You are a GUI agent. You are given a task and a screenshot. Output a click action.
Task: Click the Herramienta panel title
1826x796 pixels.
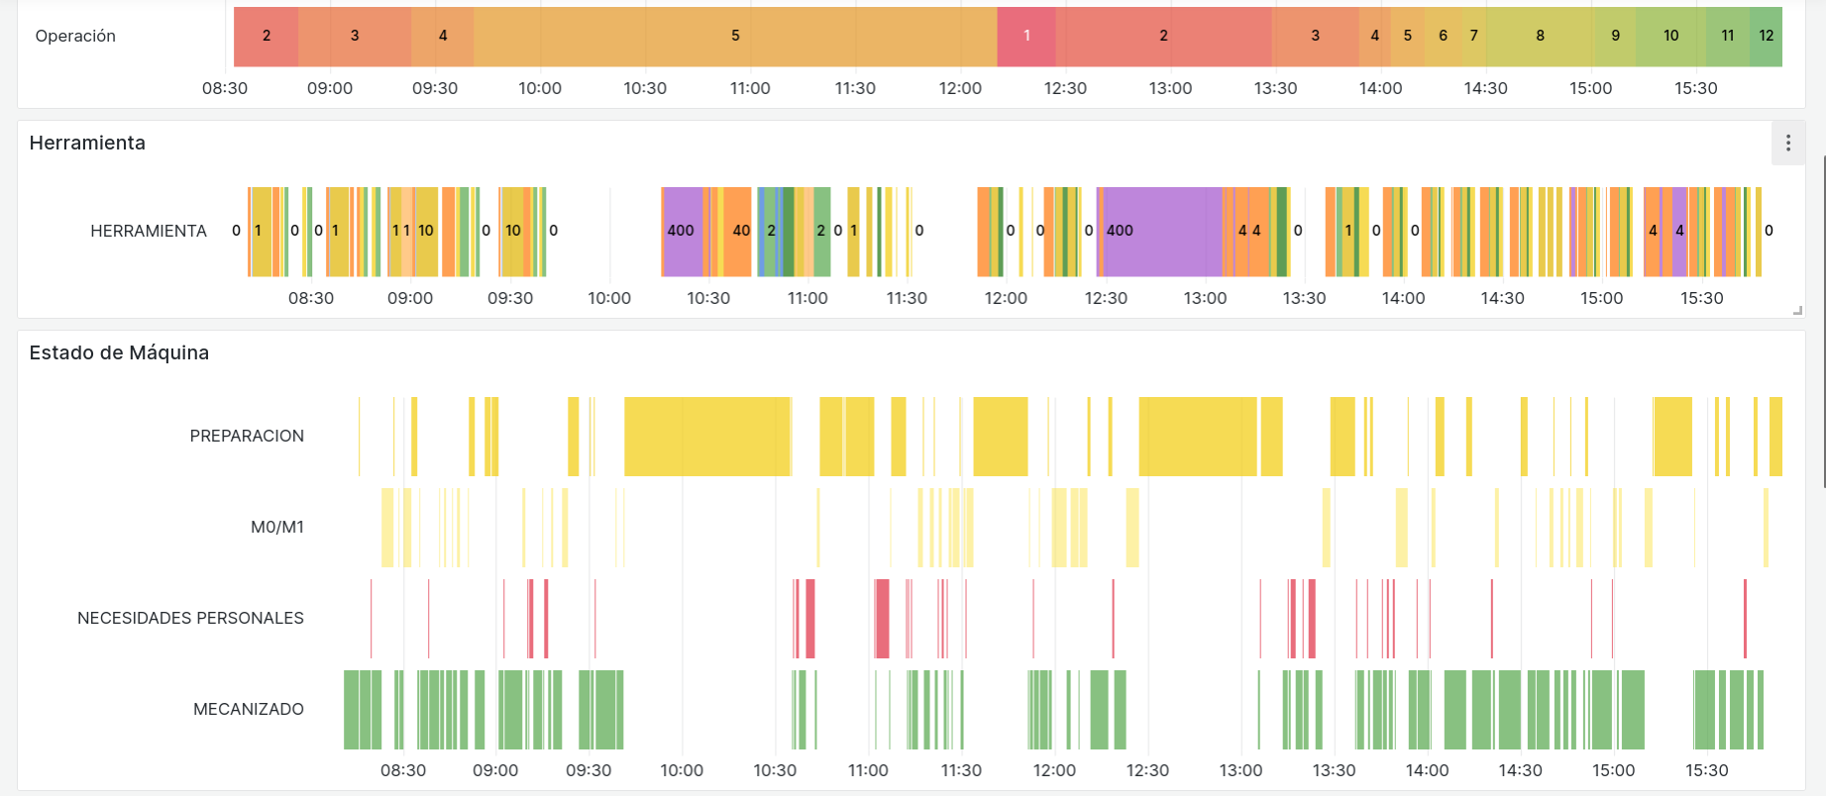[87, 144]
